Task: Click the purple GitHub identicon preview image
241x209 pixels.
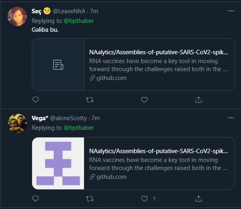Action: click(58, 164)
